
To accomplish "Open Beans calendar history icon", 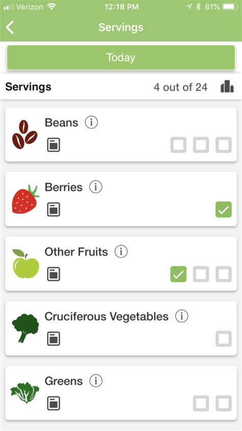I will point(54,145).
